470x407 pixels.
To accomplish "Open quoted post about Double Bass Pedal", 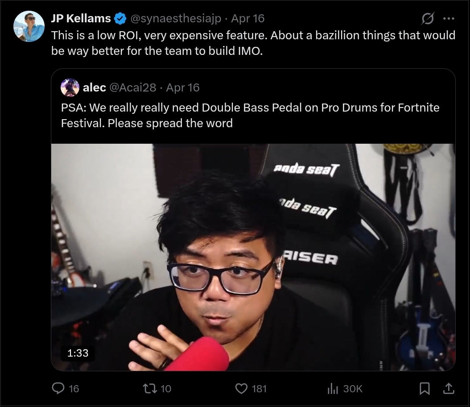I will [x=250, y=116].
